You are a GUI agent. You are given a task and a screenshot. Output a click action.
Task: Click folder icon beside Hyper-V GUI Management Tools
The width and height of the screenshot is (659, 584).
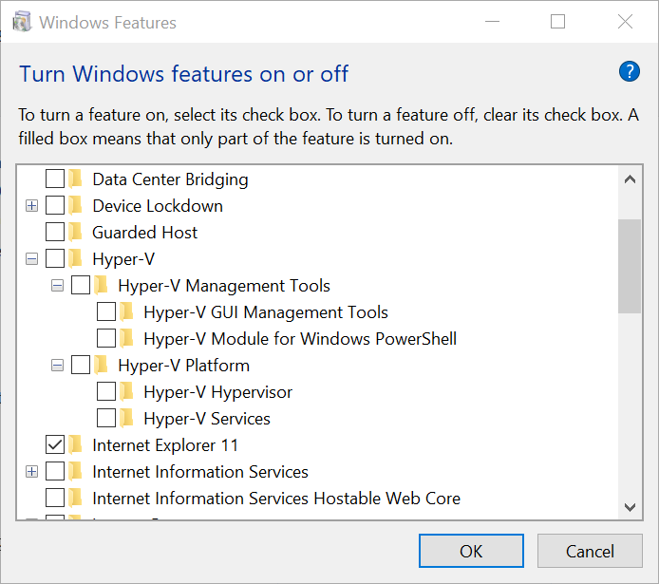(x=127, y=311)
